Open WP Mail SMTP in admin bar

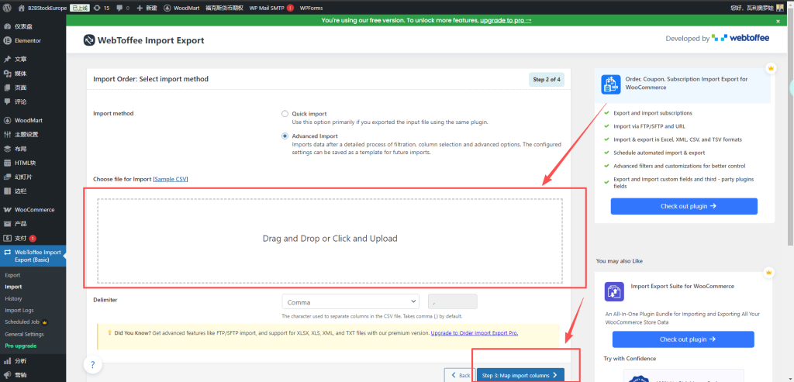271,8
